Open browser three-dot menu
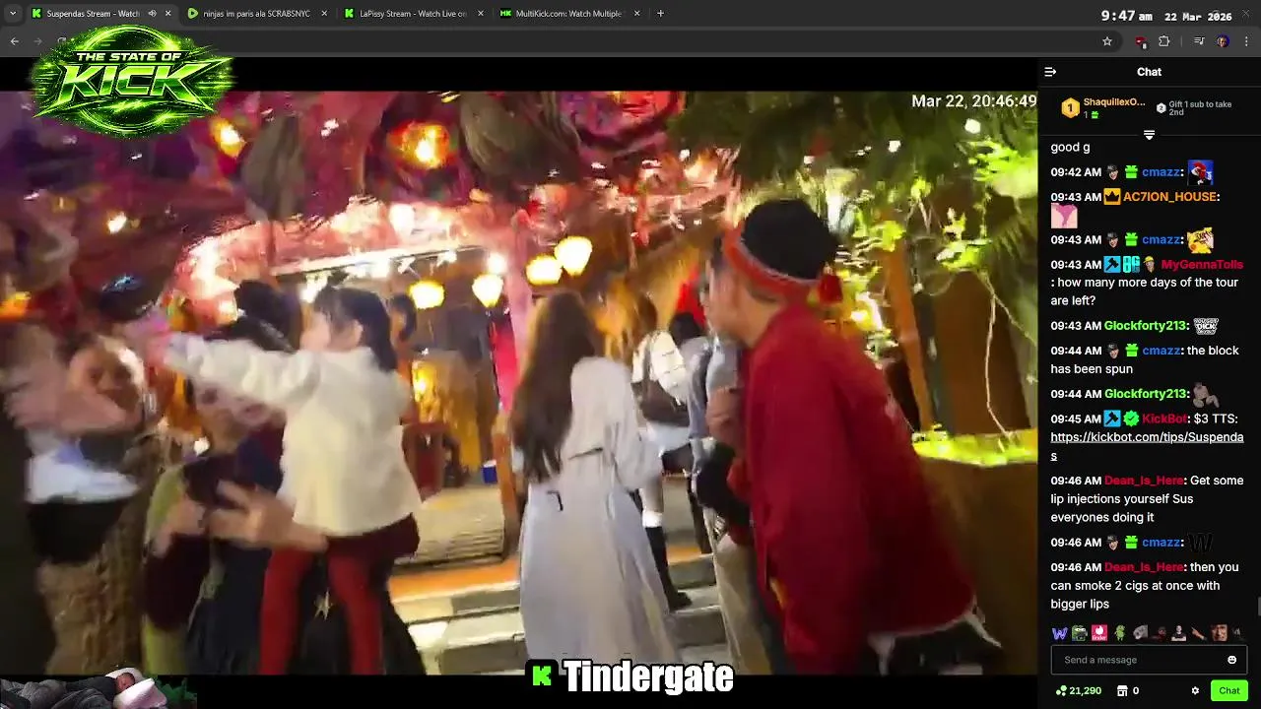 point(1247,41)
